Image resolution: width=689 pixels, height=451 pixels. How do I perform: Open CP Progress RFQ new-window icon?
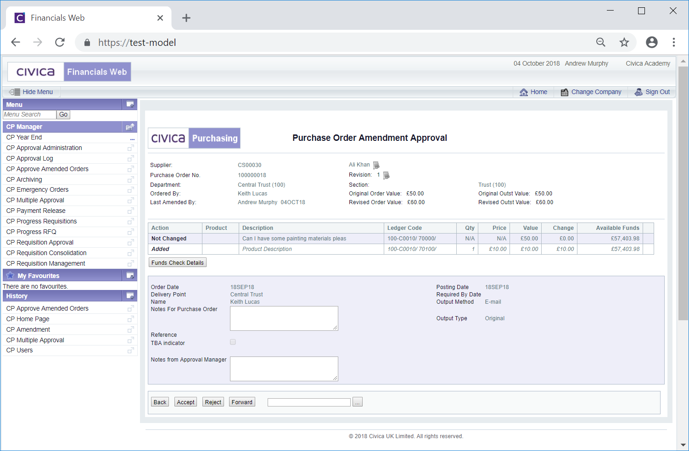tap(131, 232)
